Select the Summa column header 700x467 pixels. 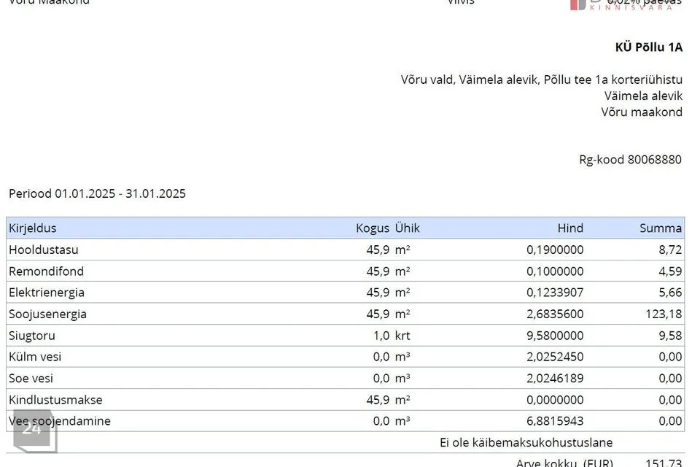661,228
